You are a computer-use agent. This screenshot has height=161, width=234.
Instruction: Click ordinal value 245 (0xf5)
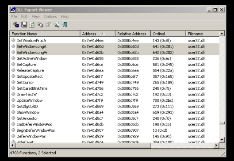tap(162, 88)
